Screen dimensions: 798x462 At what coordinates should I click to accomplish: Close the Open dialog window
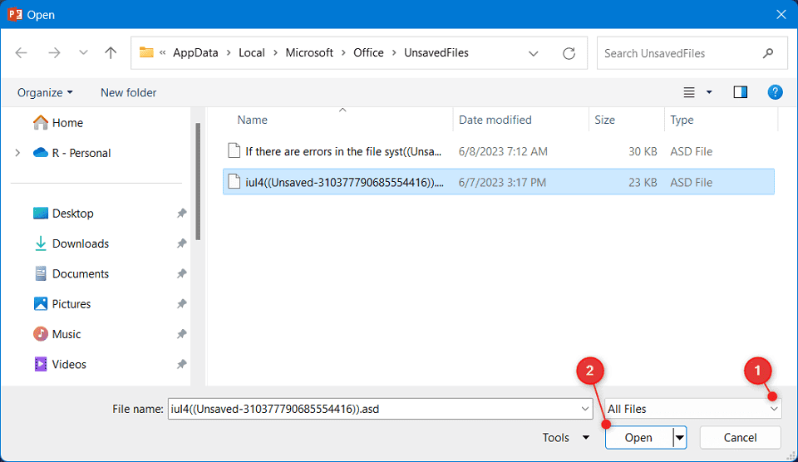[x=781, y=14]
